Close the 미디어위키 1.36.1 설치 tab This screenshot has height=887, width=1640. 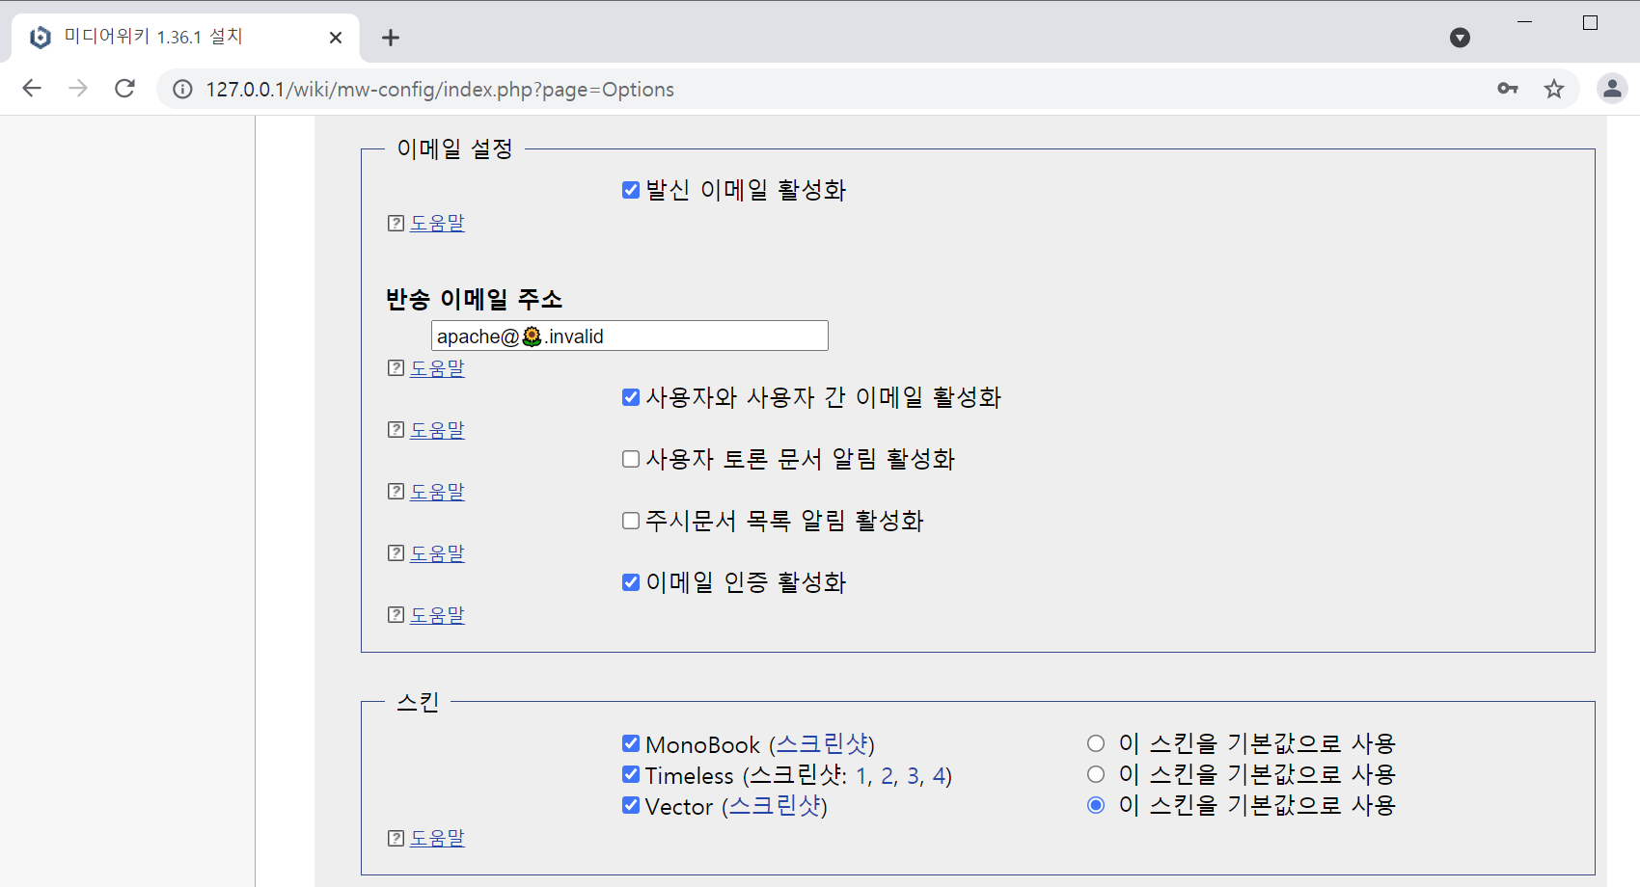click(x=336, y=38)
